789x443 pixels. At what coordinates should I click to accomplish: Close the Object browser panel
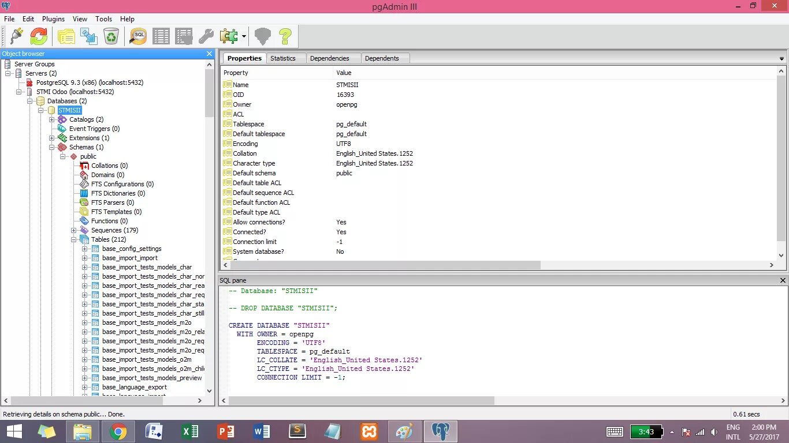pos(210,54)
